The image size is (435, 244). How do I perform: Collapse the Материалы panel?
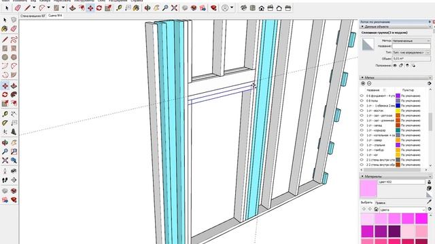pos(362,176)
